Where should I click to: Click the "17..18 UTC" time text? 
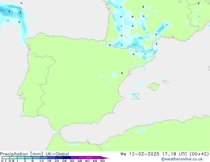click(175, 154)
